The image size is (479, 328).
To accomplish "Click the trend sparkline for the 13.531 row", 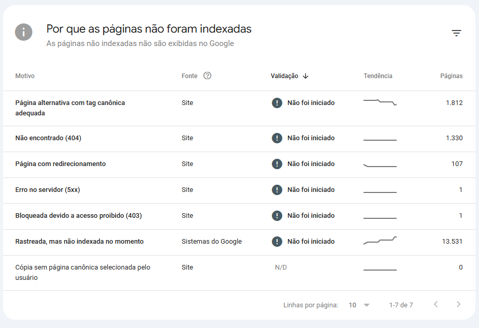I will pos(380,241).
